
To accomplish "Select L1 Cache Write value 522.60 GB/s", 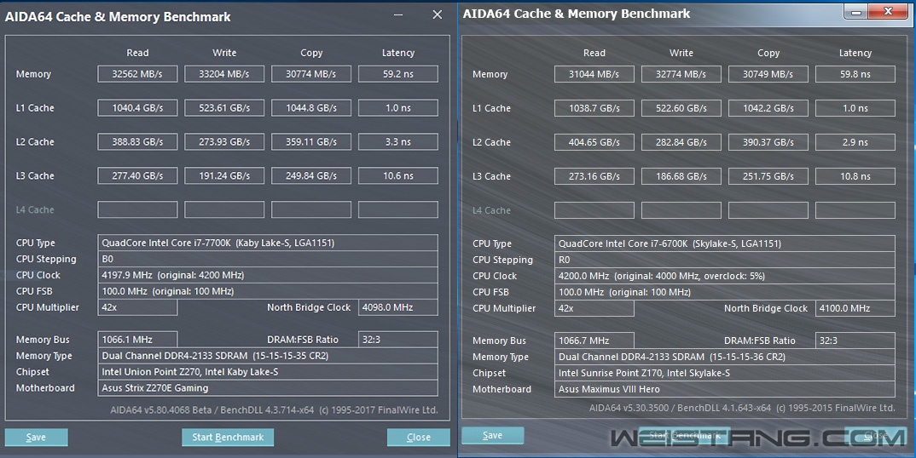I will pos(681,108).
